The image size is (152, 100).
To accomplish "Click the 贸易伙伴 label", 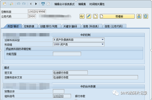I will pos(10,91).
